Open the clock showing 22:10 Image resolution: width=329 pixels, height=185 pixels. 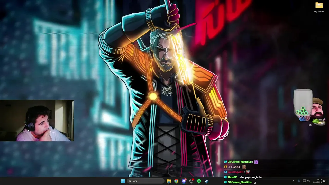pyautogui.click(x=317, y=181)
